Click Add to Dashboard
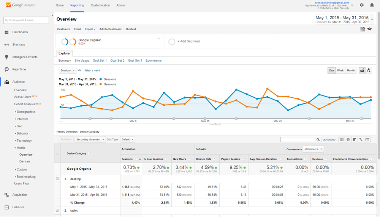The image size is (380, 217). tap(110, 29)
